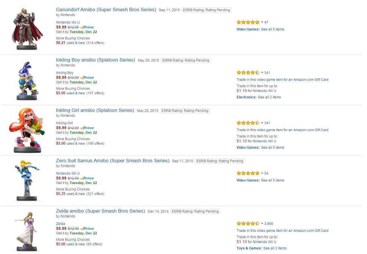Expand Zelda amiibo rating breakdown arrow
This screenshot has height=254, width=367.
click(262, 224)
